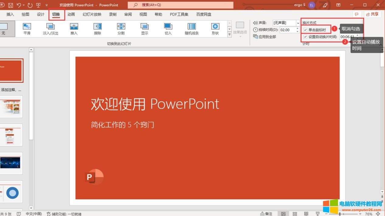
Task: Choose the 推入 push transition
Action: (x=74, y=29)
